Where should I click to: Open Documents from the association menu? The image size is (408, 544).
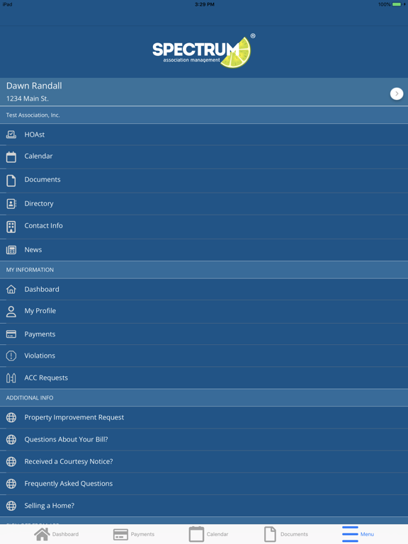(x=204, y=181)
